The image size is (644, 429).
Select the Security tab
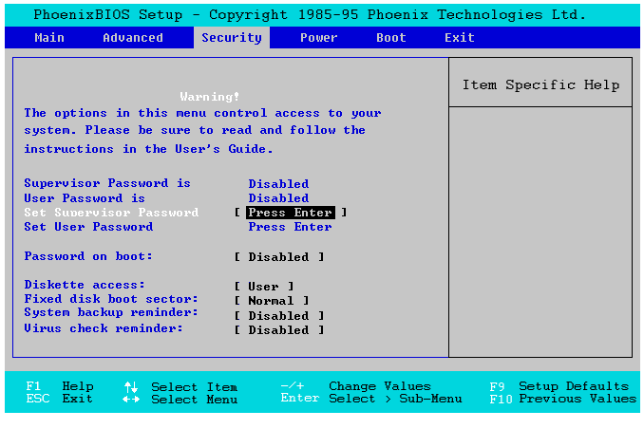(x=232, y=38)
